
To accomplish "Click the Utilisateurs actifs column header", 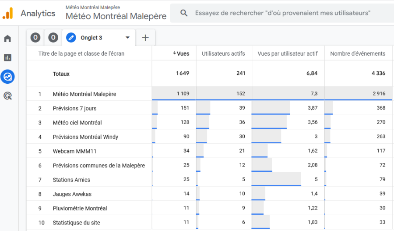I will (223, 53).
